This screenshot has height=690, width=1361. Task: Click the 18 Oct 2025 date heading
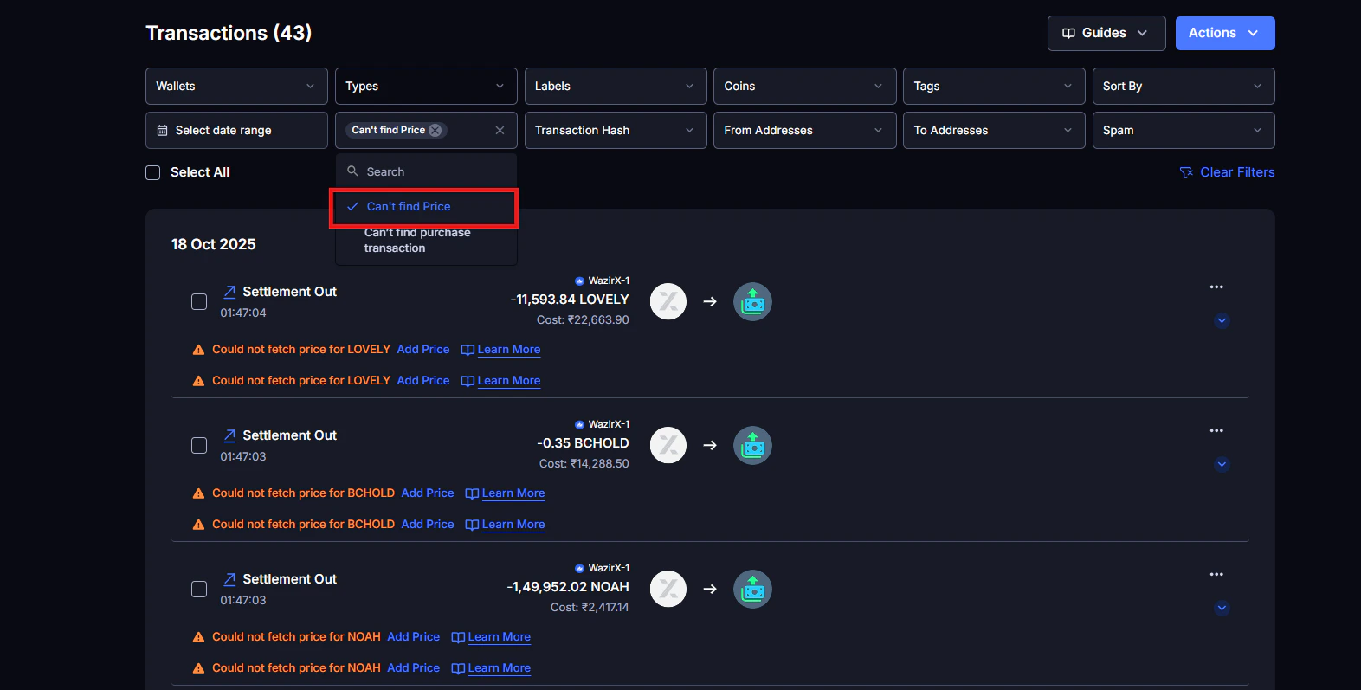tap(214, 244)
